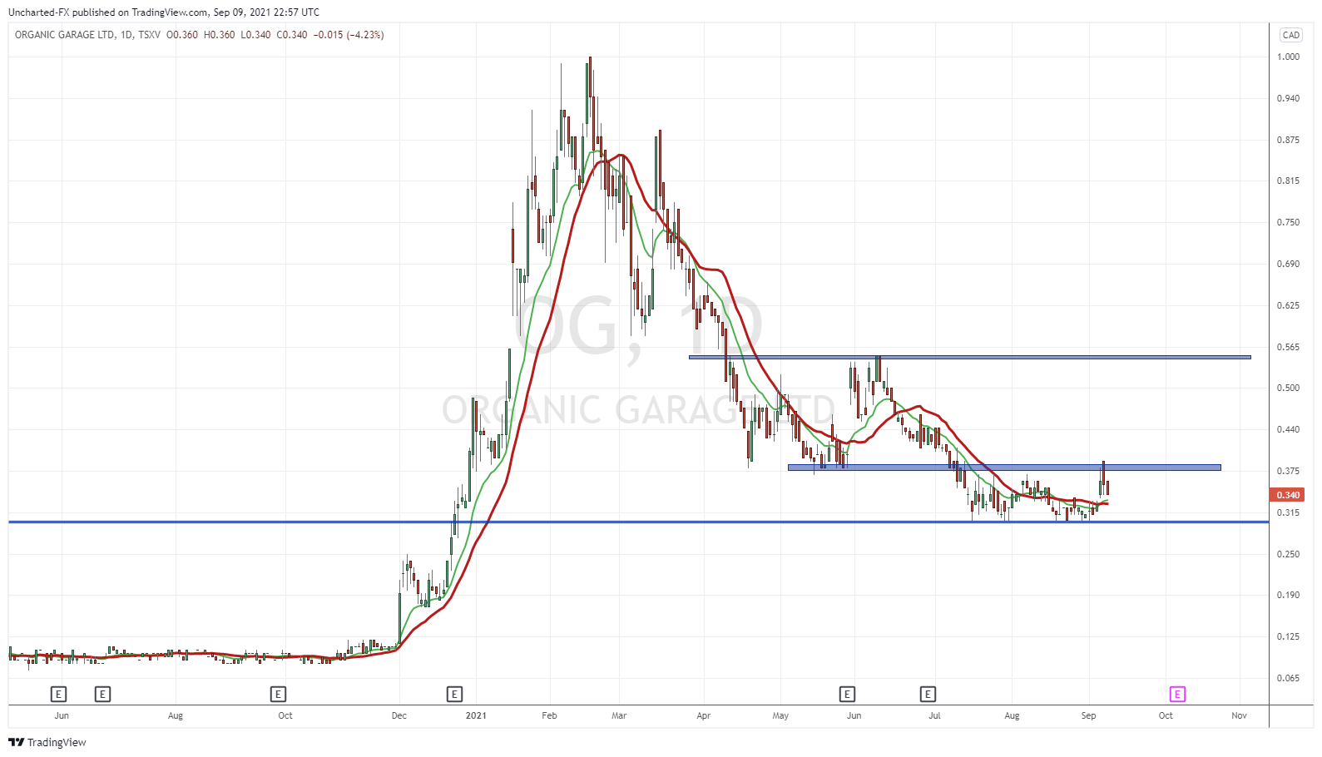Click the 0.315 price axis label
Image resolution: width=1322 pixels, height=757 pixels.
[x=1288, y=512]
